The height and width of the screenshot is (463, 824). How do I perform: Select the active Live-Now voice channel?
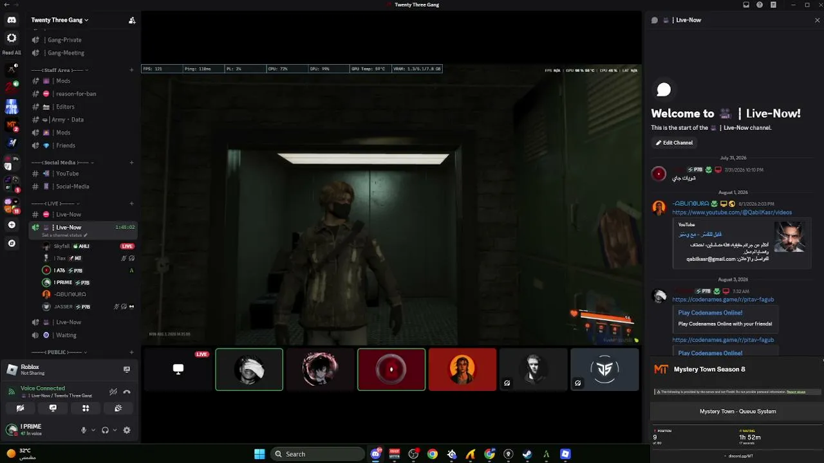click(x=84, y=230)
